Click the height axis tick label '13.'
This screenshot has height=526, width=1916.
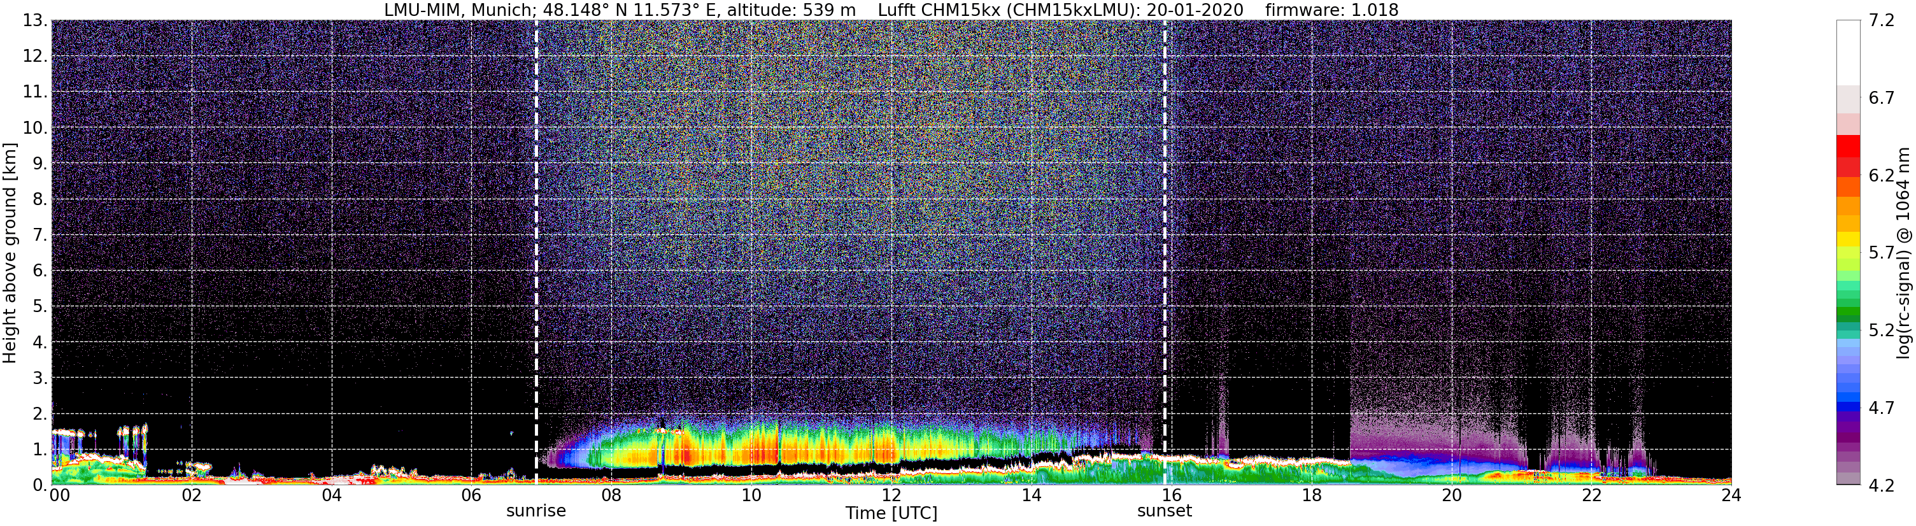(35, 21)
